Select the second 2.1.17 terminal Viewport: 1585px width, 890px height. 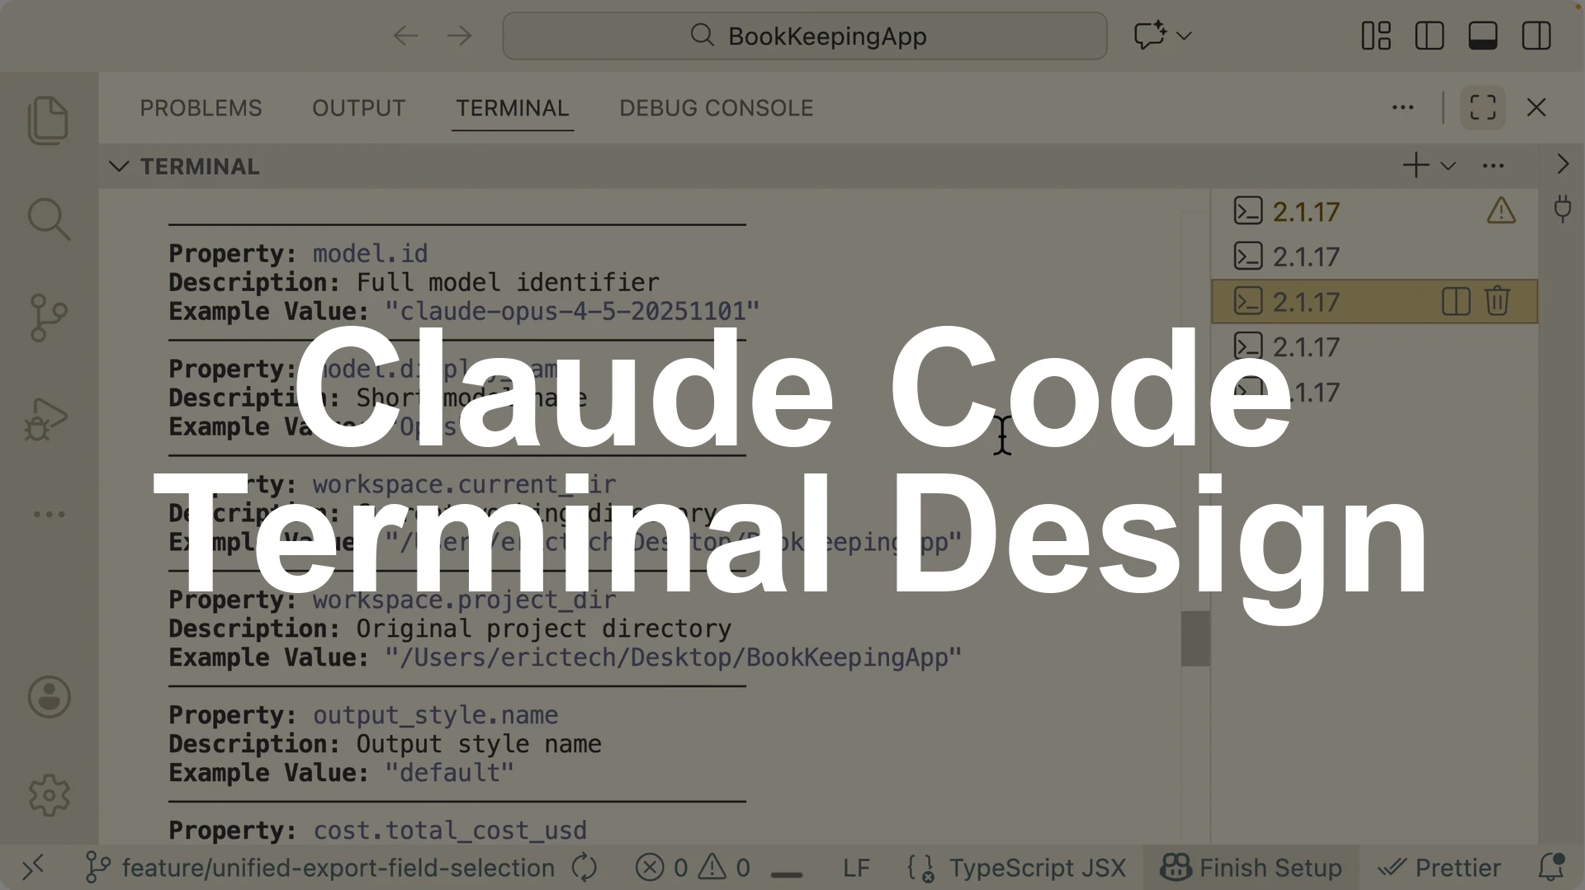pos(1374,257)
